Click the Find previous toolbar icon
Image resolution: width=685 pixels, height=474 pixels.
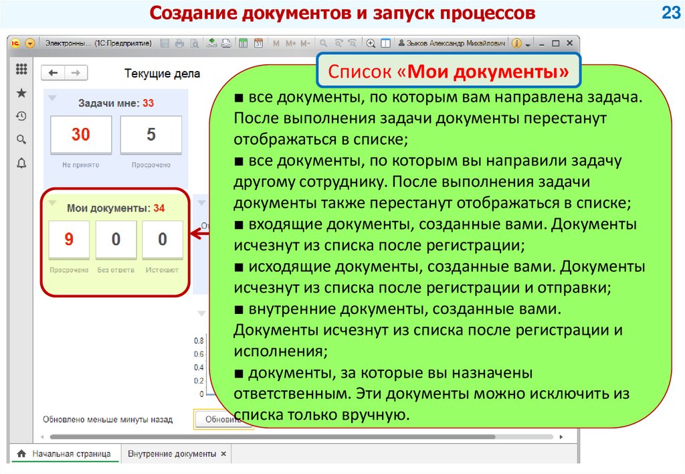(338, 44)
